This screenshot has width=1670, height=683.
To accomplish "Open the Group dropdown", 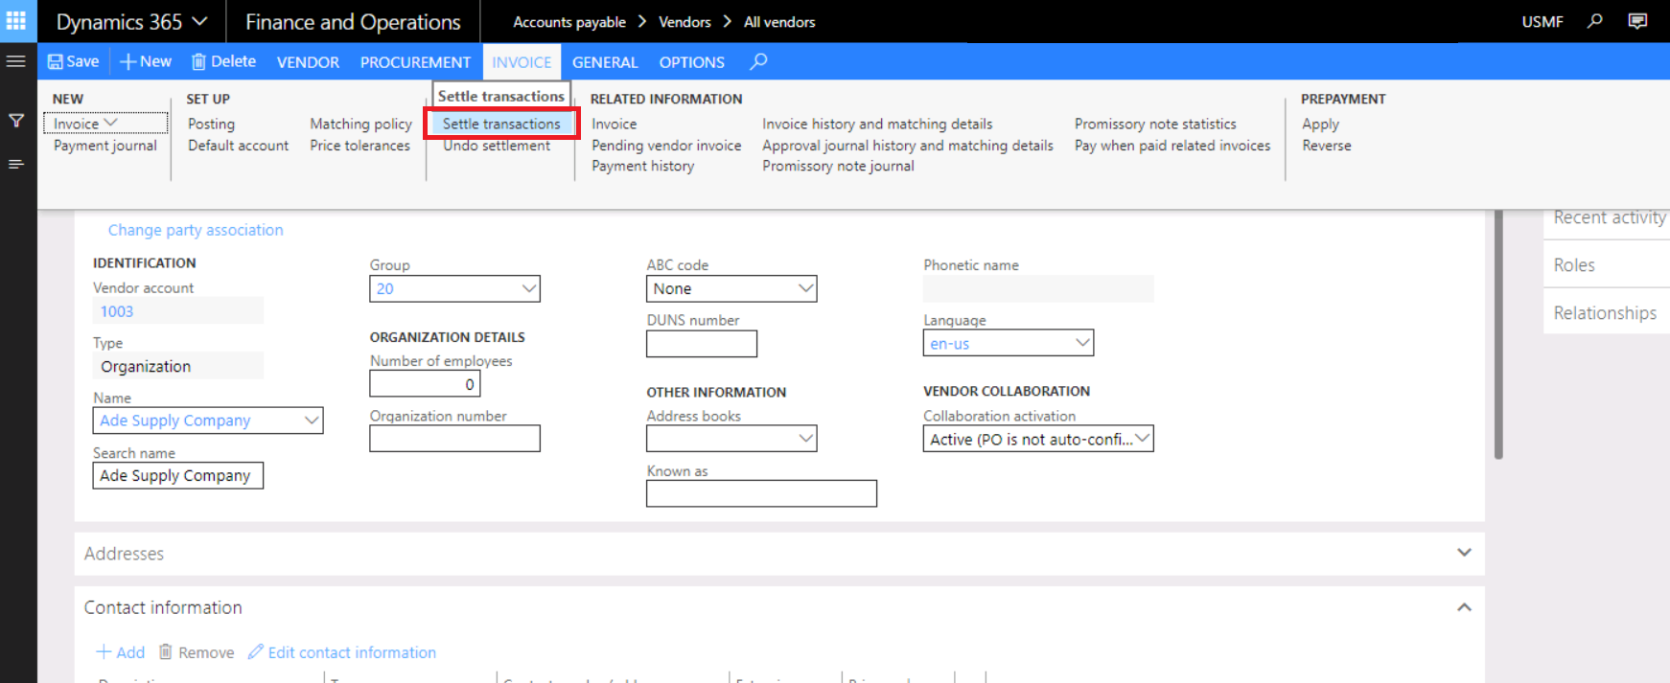I will point(528,288).
